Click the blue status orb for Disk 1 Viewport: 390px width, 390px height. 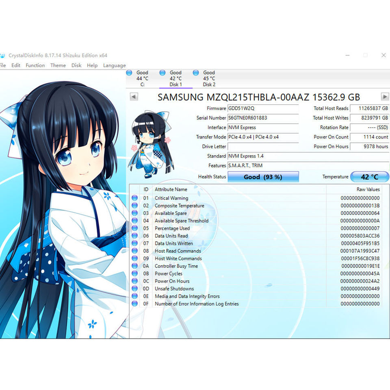pos(162,73)
